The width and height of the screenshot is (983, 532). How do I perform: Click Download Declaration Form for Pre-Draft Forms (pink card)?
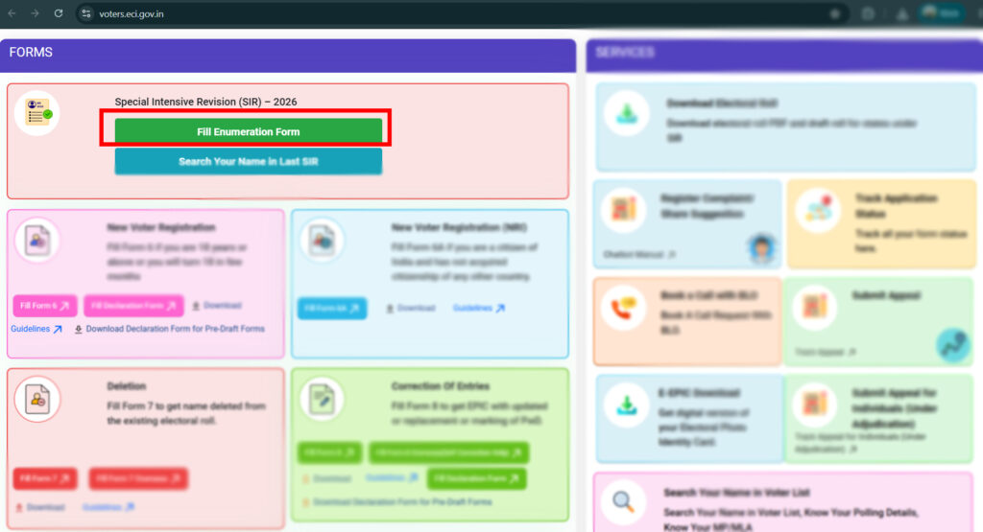[x=169, y=329]
